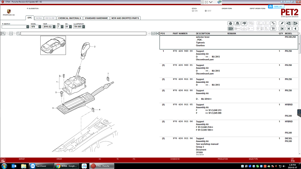Click the volume icon in system tray
The image size is (301, 169).
pos(284,166)
